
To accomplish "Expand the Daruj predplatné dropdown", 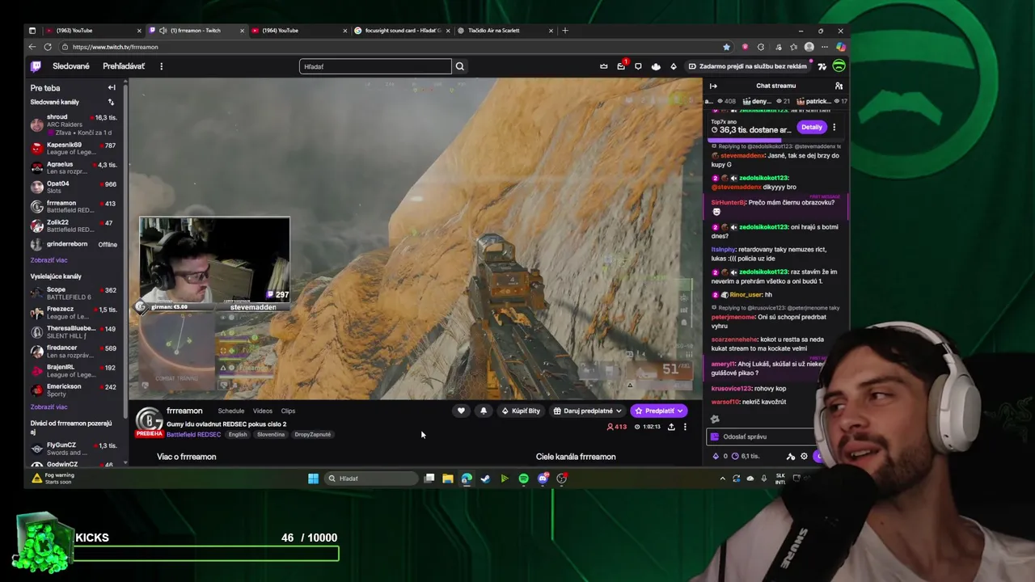I will pos(587,411).
